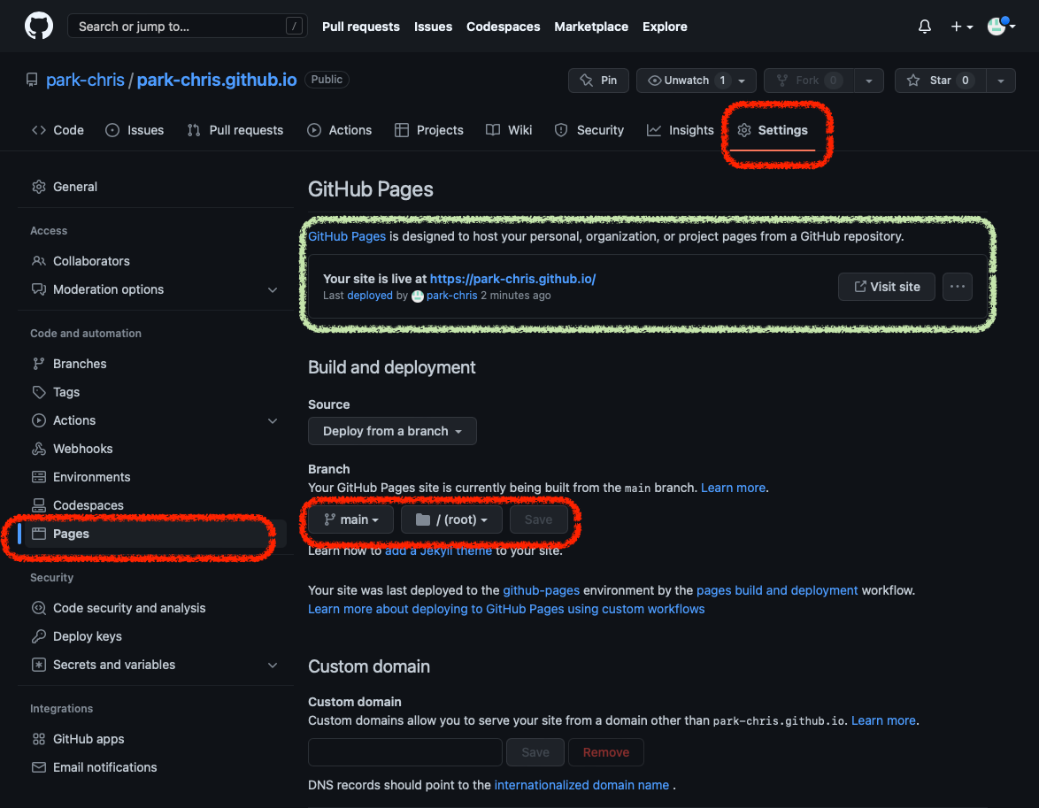Switch to the Insights tab
Viewport: 1039px width, 808px height.
tap(680, 130)
